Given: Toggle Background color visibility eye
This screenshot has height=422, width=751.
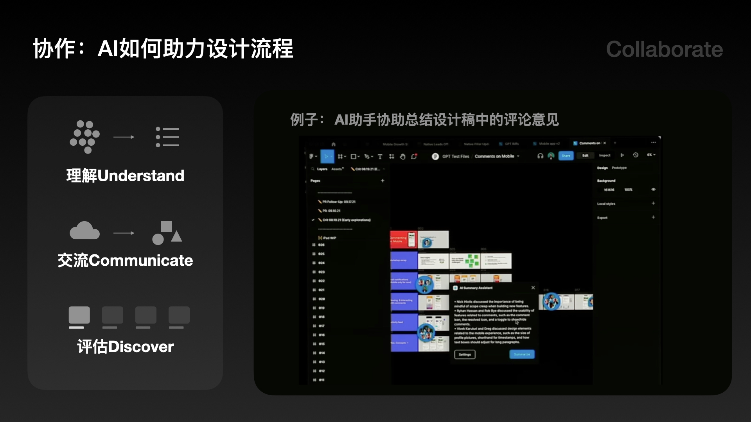Looking at the screenshot, I should 653,190.
